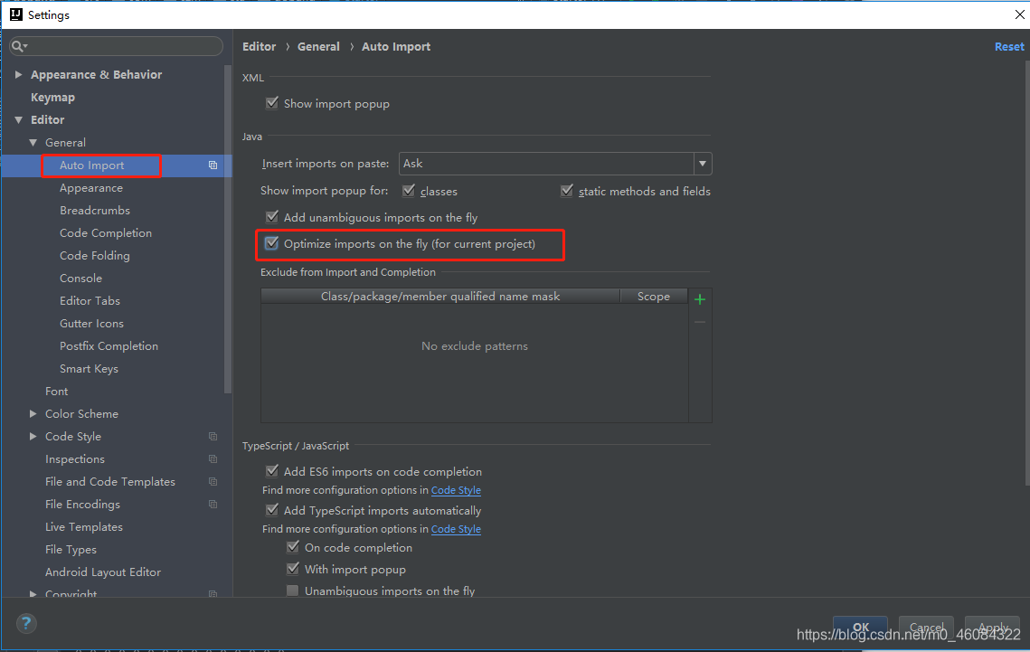1030x652 pixels.
Task: Collapse the General tree node
Action: point(33,143)
